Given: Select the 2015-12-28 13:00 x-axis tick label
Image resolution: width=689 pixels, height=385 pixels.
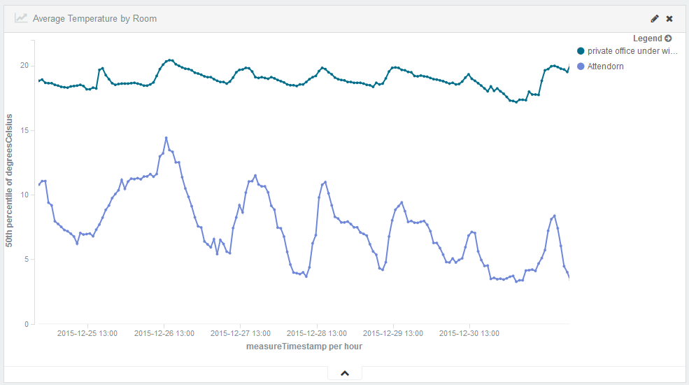Looking at the screenshot, I should coord(317,334).
